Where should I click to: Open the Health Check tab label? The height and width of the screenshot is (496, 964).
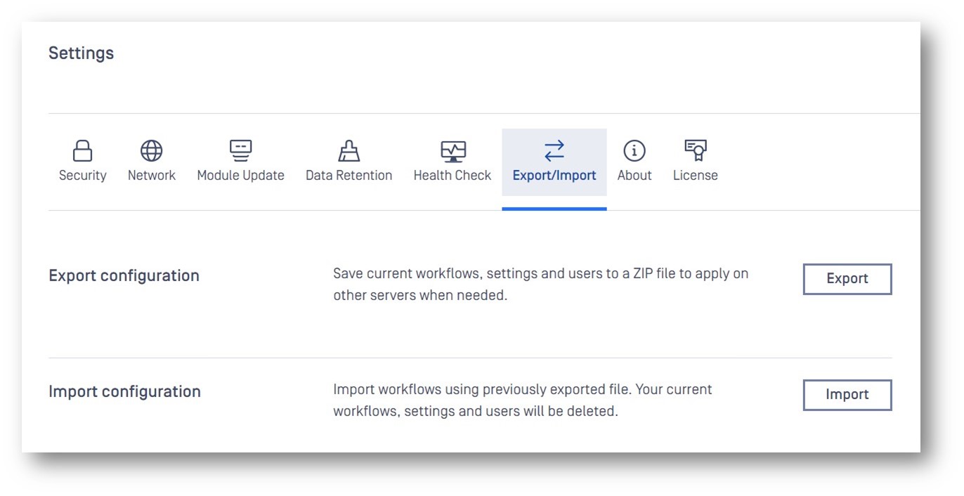tap(452, 176)
